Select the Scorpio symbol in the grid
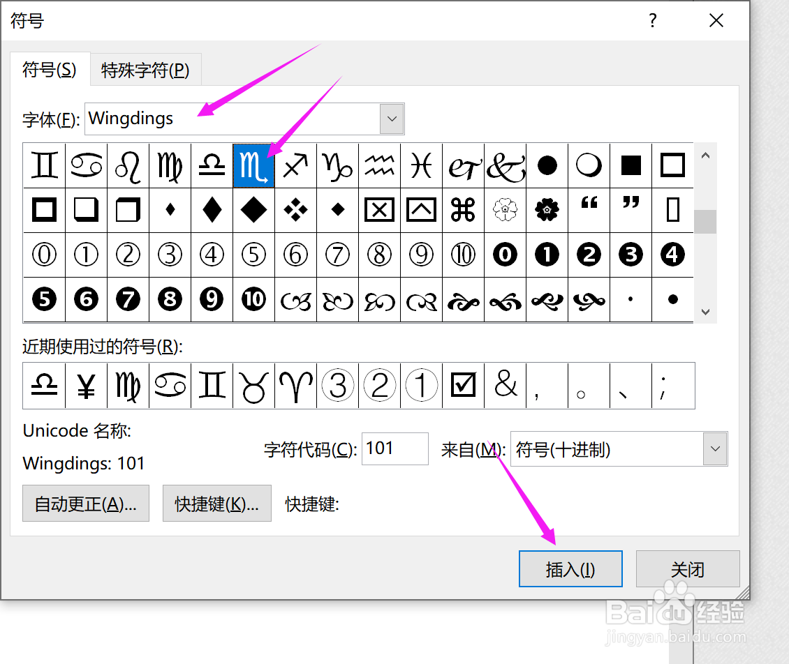The image size is (789, 664). coord(253,165)
